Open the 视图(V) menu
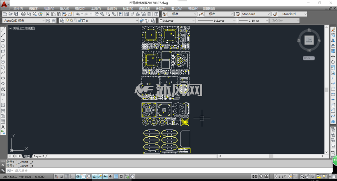Image resolution: width=337 pixels, height=181 pixels. [x=49, y=9]
